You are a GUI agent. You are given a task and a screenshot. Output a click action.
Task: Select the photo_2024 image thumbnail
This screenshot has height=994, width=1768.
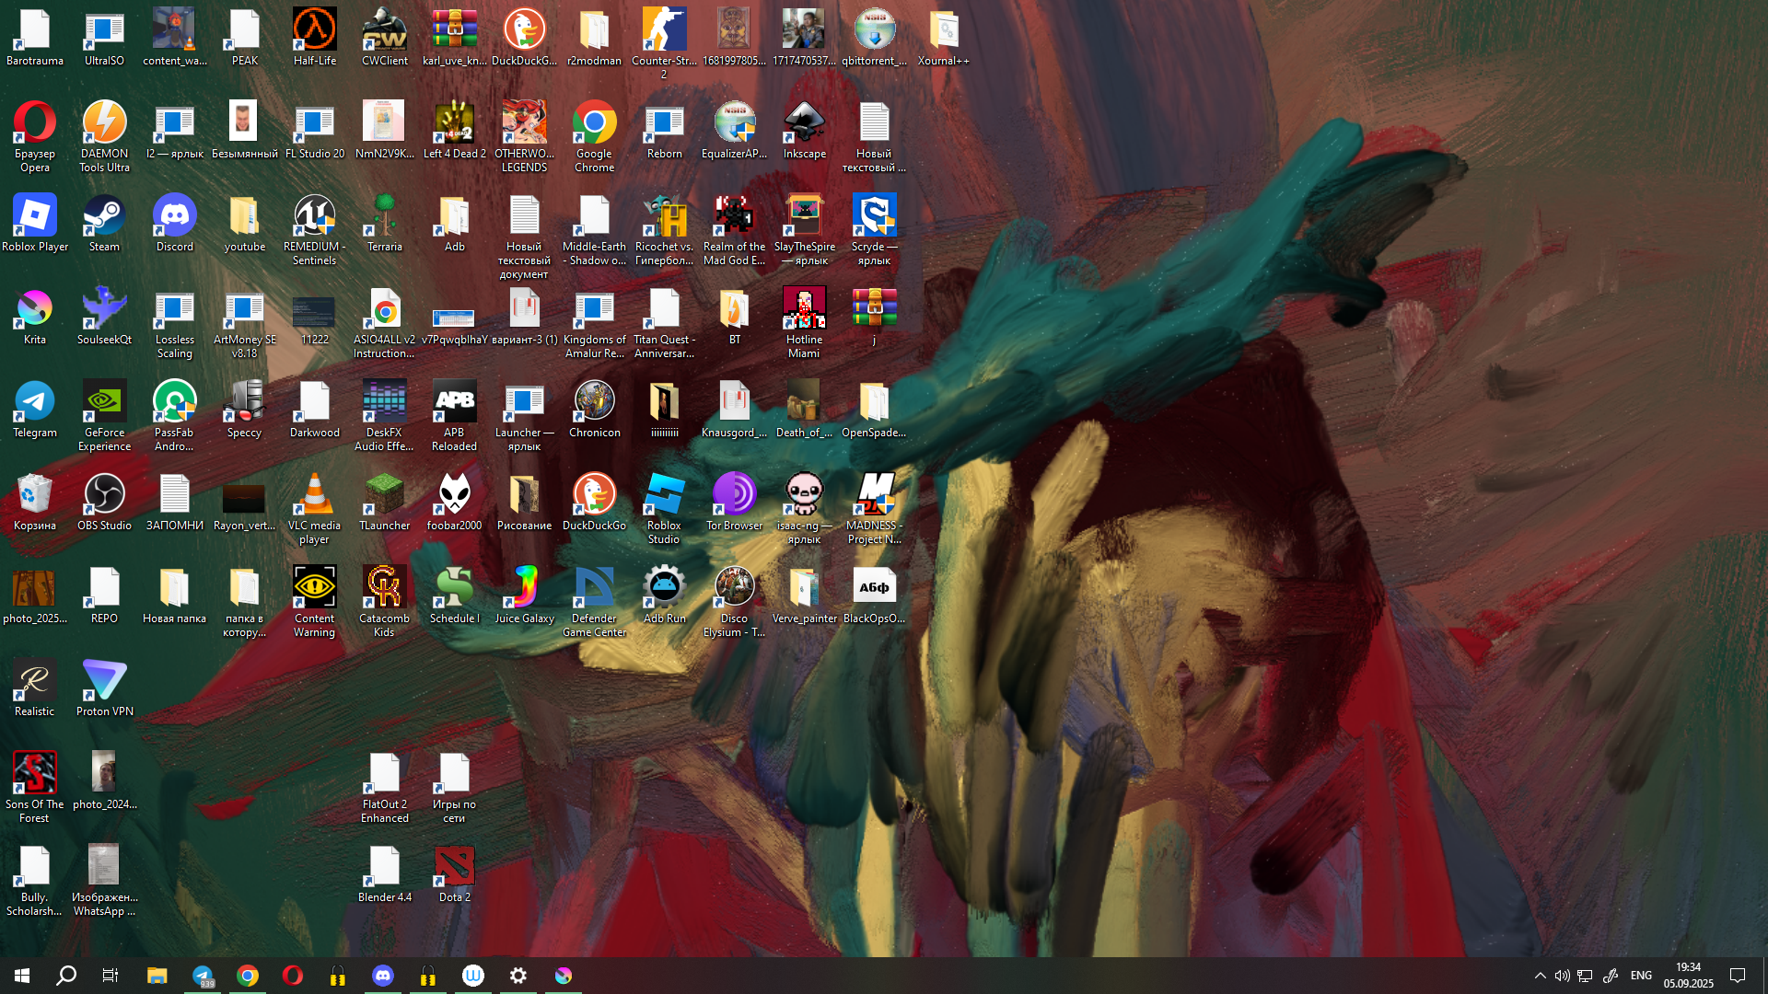pos(104,781)
